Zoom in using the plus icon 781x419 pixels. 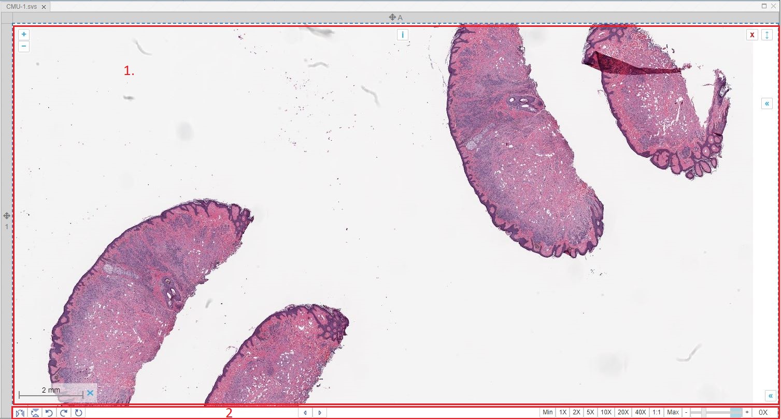point(23,34)
